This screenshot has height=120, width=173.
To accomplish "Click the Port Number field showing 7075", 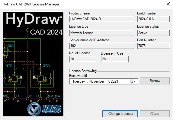I will 153,46.
